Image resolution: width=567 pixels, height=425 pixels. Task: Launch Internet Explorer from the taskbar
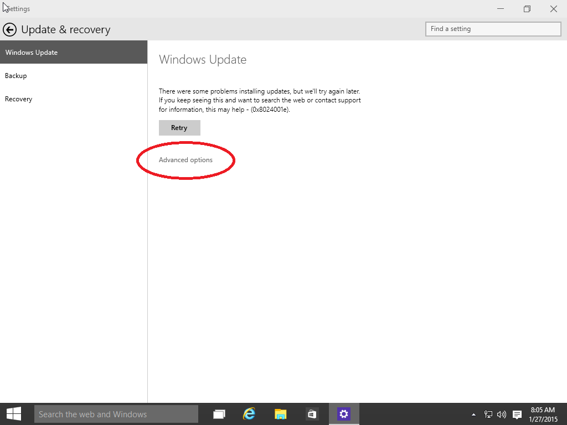point(249,414)
